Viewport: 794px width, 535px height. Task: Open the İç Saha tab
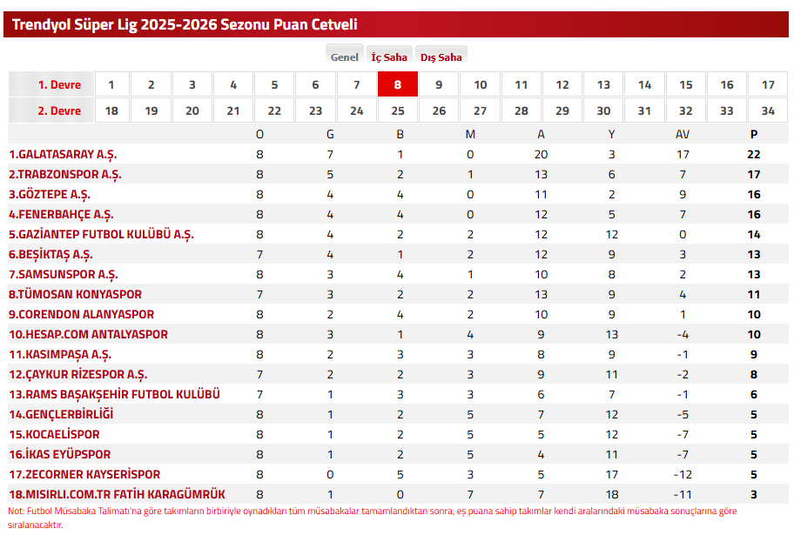389,57
